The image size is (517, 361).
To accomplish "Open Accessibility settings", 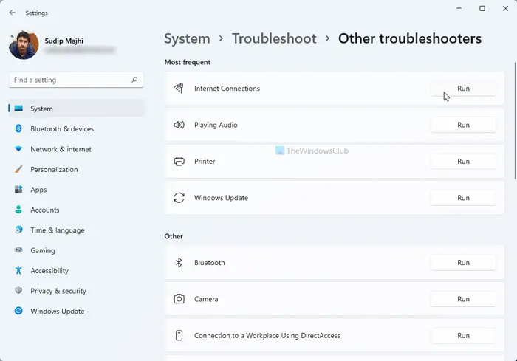I will tap(77, 271).
